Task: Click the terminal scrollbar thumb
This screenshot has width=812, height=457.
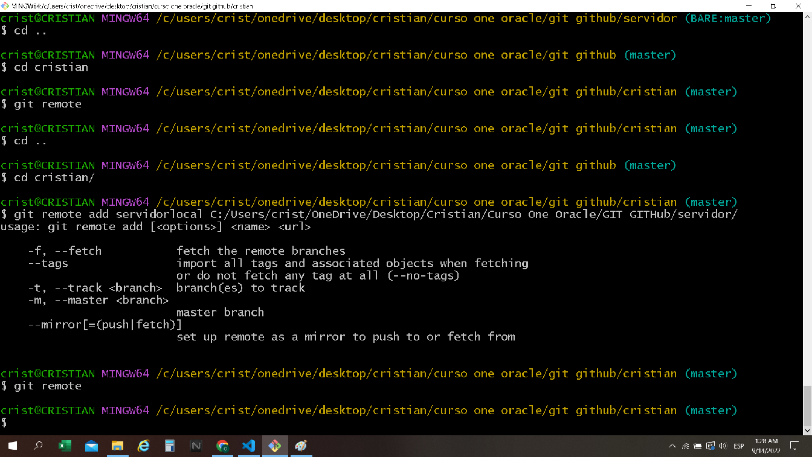Action: coord(807,406)
